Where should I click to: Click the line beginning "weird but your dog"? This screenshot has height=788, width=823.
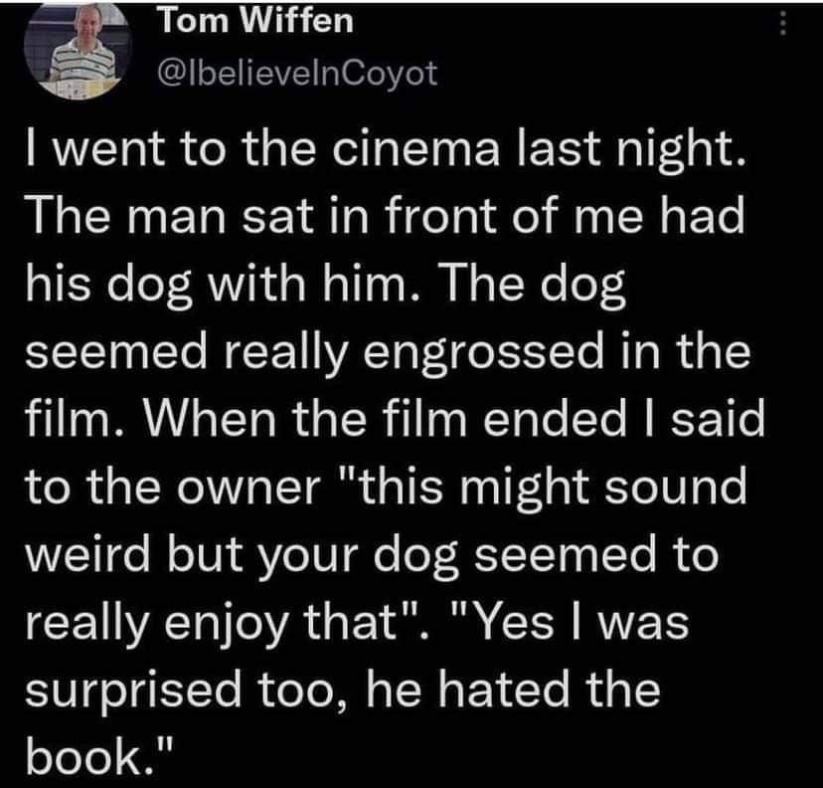pyautogui.click(x=372, y=555)
